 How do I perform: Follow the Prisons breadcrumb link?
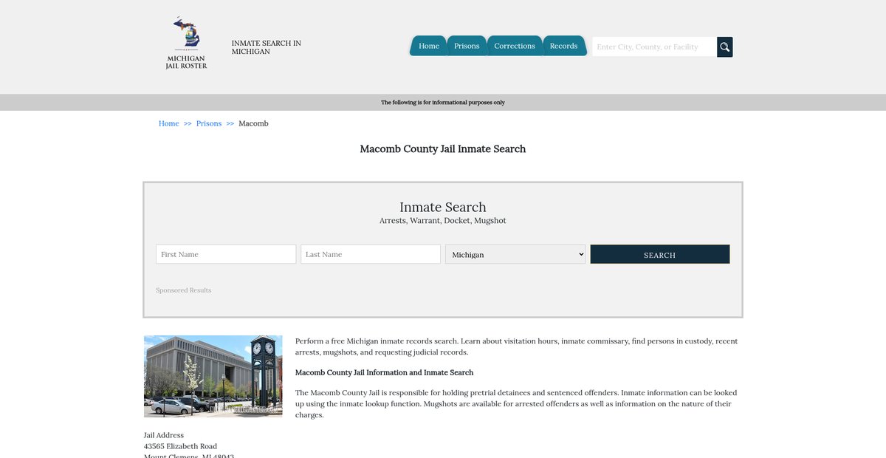click(x=209, y=123)
